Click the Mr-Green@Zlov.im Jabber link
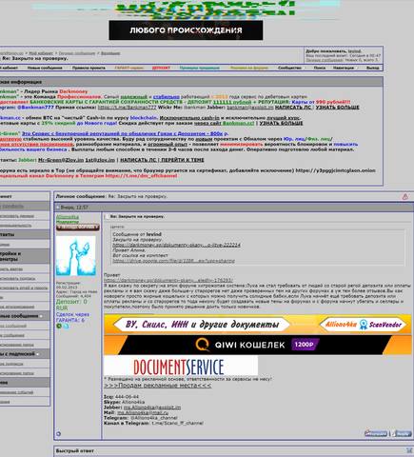Screen dimensions: 414x457 [x=61, y=160]
